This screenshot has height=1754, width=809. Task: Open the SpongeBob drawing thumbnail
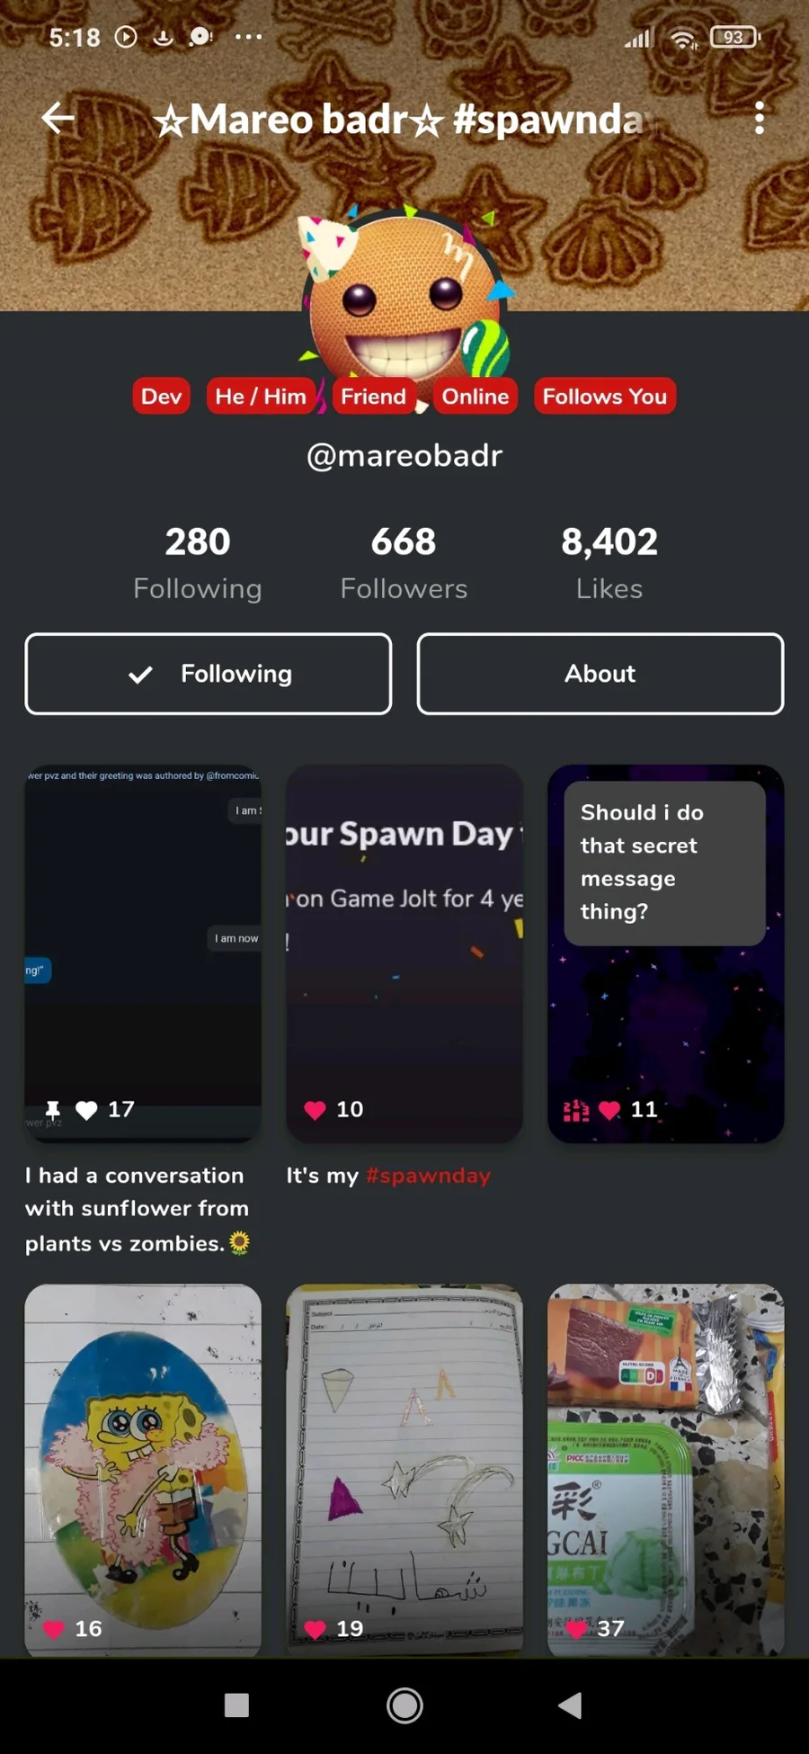[143, 1470]
